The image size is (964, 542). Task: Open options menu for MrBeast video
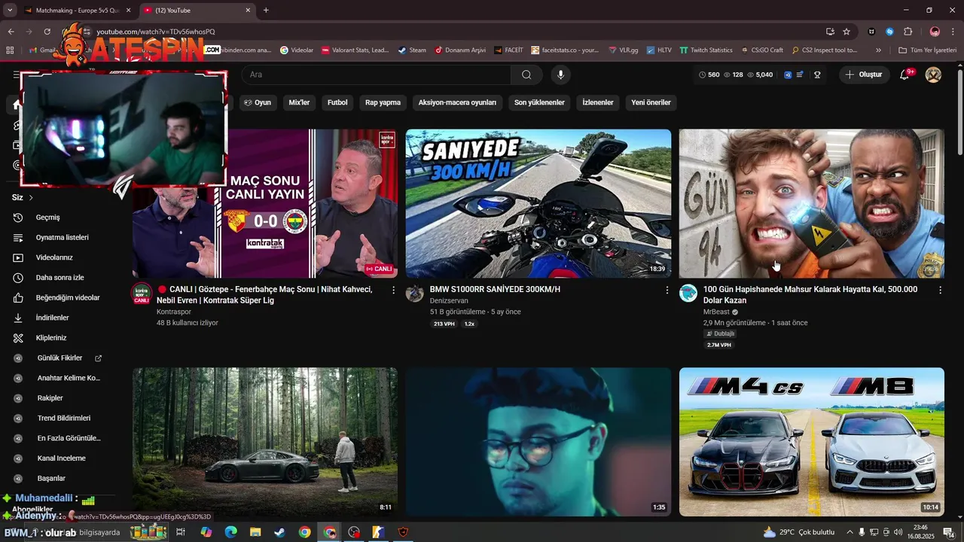tap(940, 290)
